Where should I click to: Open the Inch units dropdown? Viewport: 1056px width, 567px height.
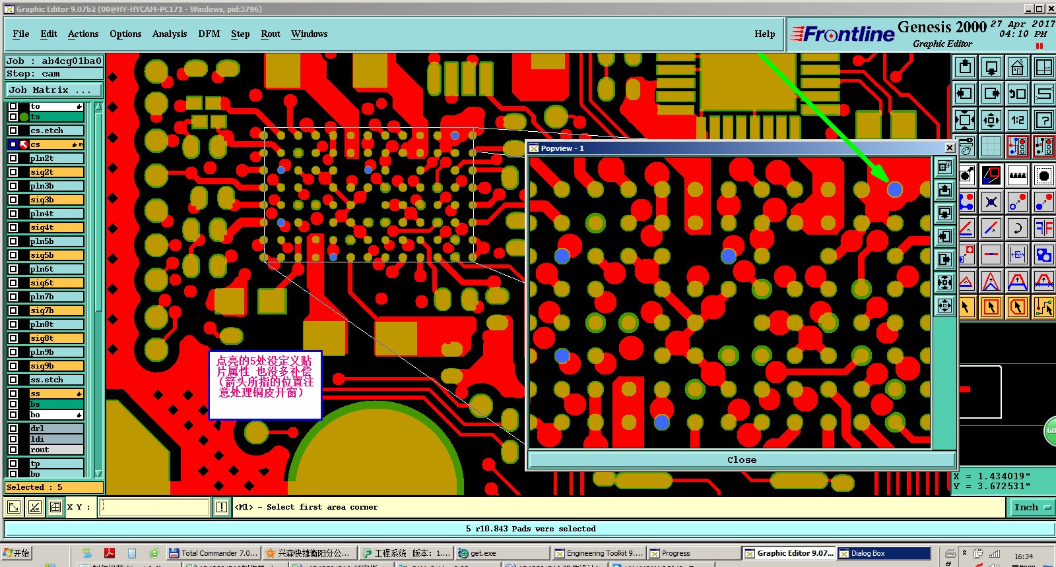pyautogui.click(x=1032, y=507)
